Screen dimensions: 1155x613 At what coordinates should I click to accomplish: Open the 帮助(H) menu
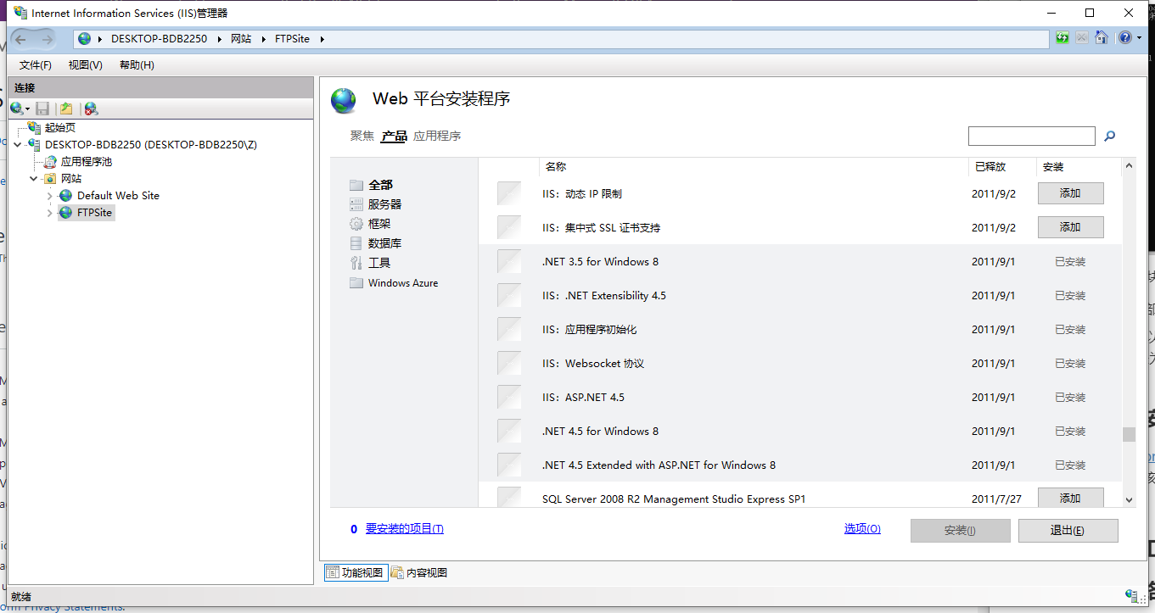(137, 65)
